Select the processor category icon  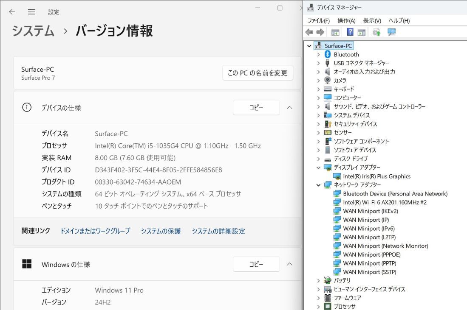(328, 306)
